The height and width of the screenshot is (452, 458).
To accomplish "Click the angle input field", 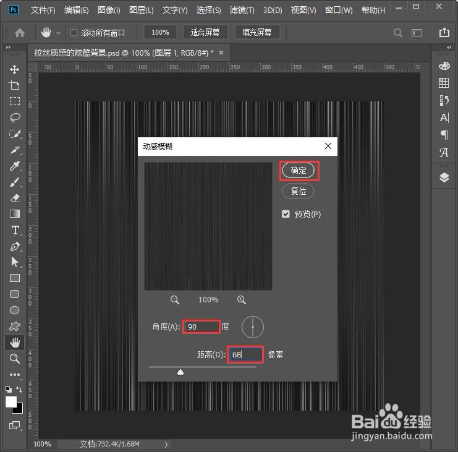I will 201,326.
